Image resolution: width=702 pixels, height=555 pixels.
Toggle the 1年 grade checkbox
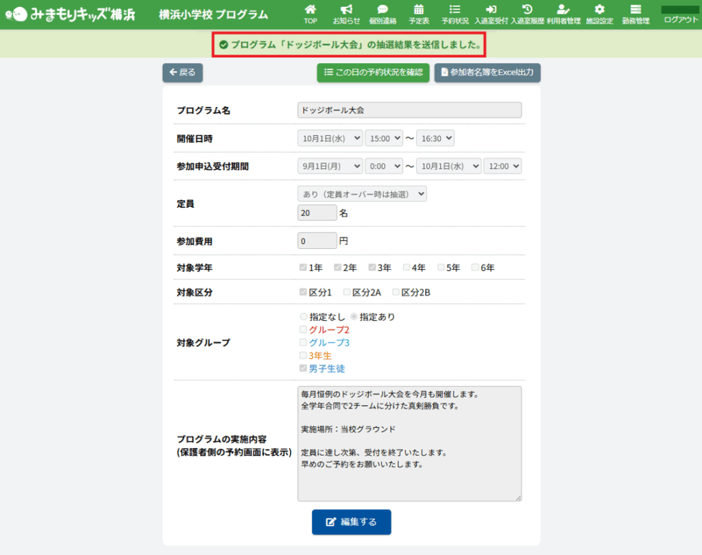[x=303, y=268]
